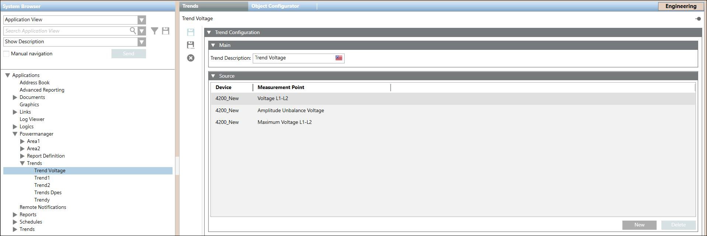Enable the Manual navigation checkbox
Image resolution: width=707 pixels, height=236 pixels.
pyautogui.click(x=6, y=54)
